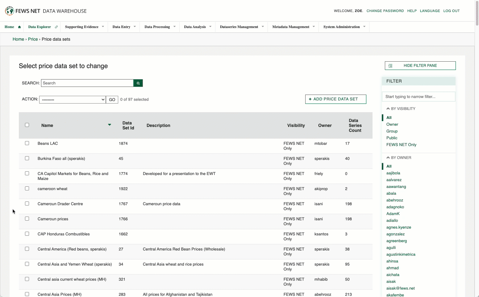Click the FEWS NET globe logo
Screen dimensions: 479x297
click(10, 11)
